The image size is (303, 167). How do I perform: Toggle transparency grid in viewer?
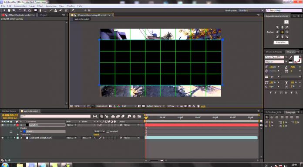pyautogui.click(x=143, y=106)
